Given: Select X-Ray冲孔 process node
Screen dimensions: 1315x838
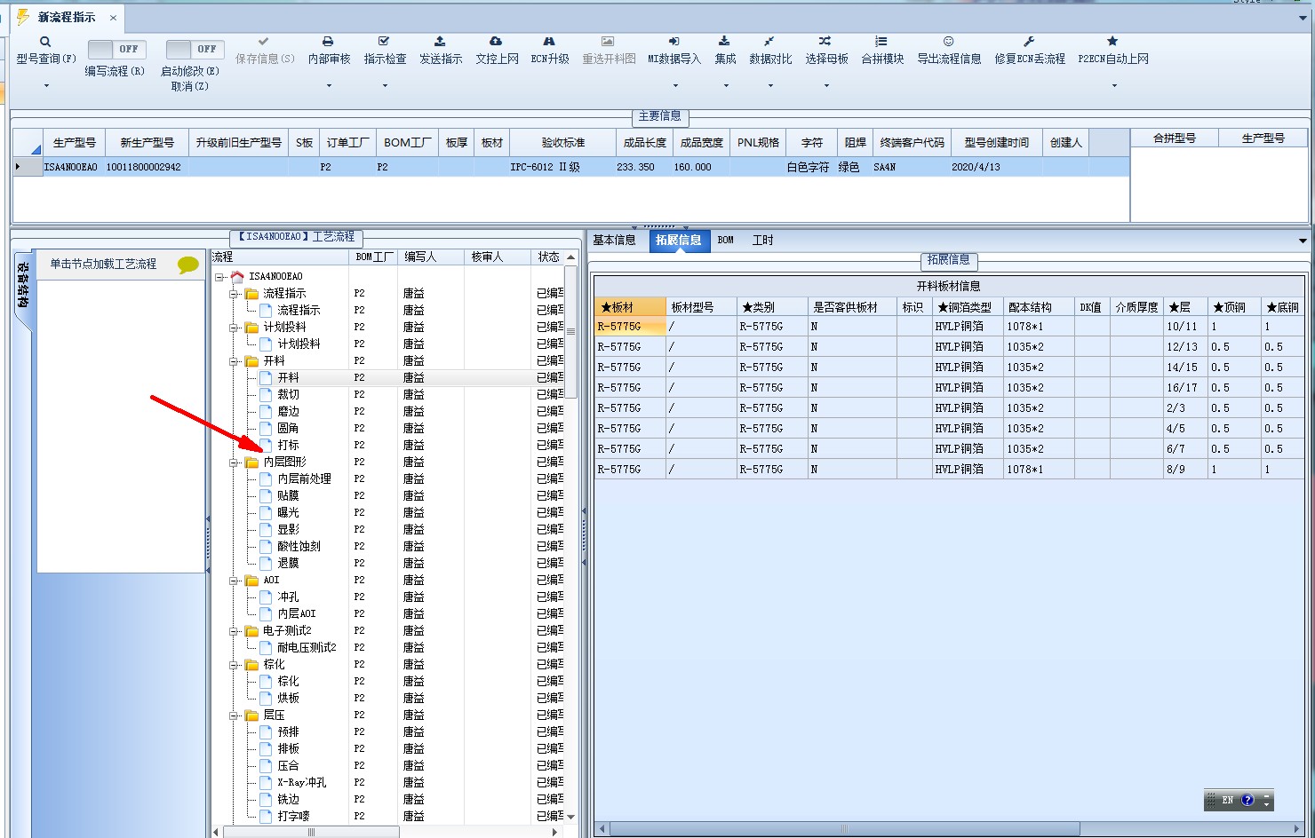Looking at the screenshot, I should [301, 782].
